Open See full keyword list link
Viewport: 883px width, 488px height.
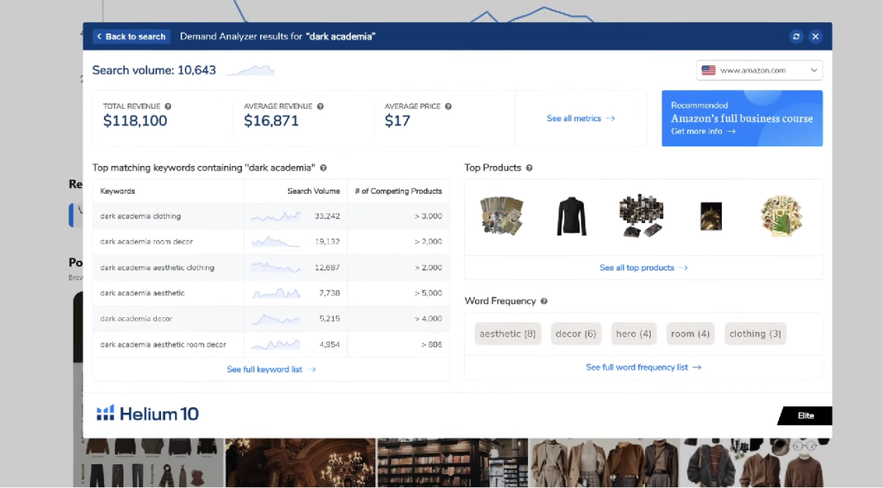click(x=271, y=369)
